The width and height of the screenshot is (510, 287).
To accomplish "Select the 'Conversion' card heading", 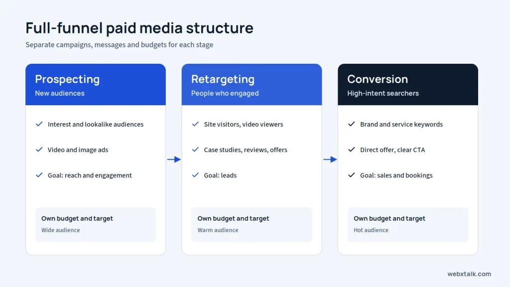I will (x=378, y=79).
